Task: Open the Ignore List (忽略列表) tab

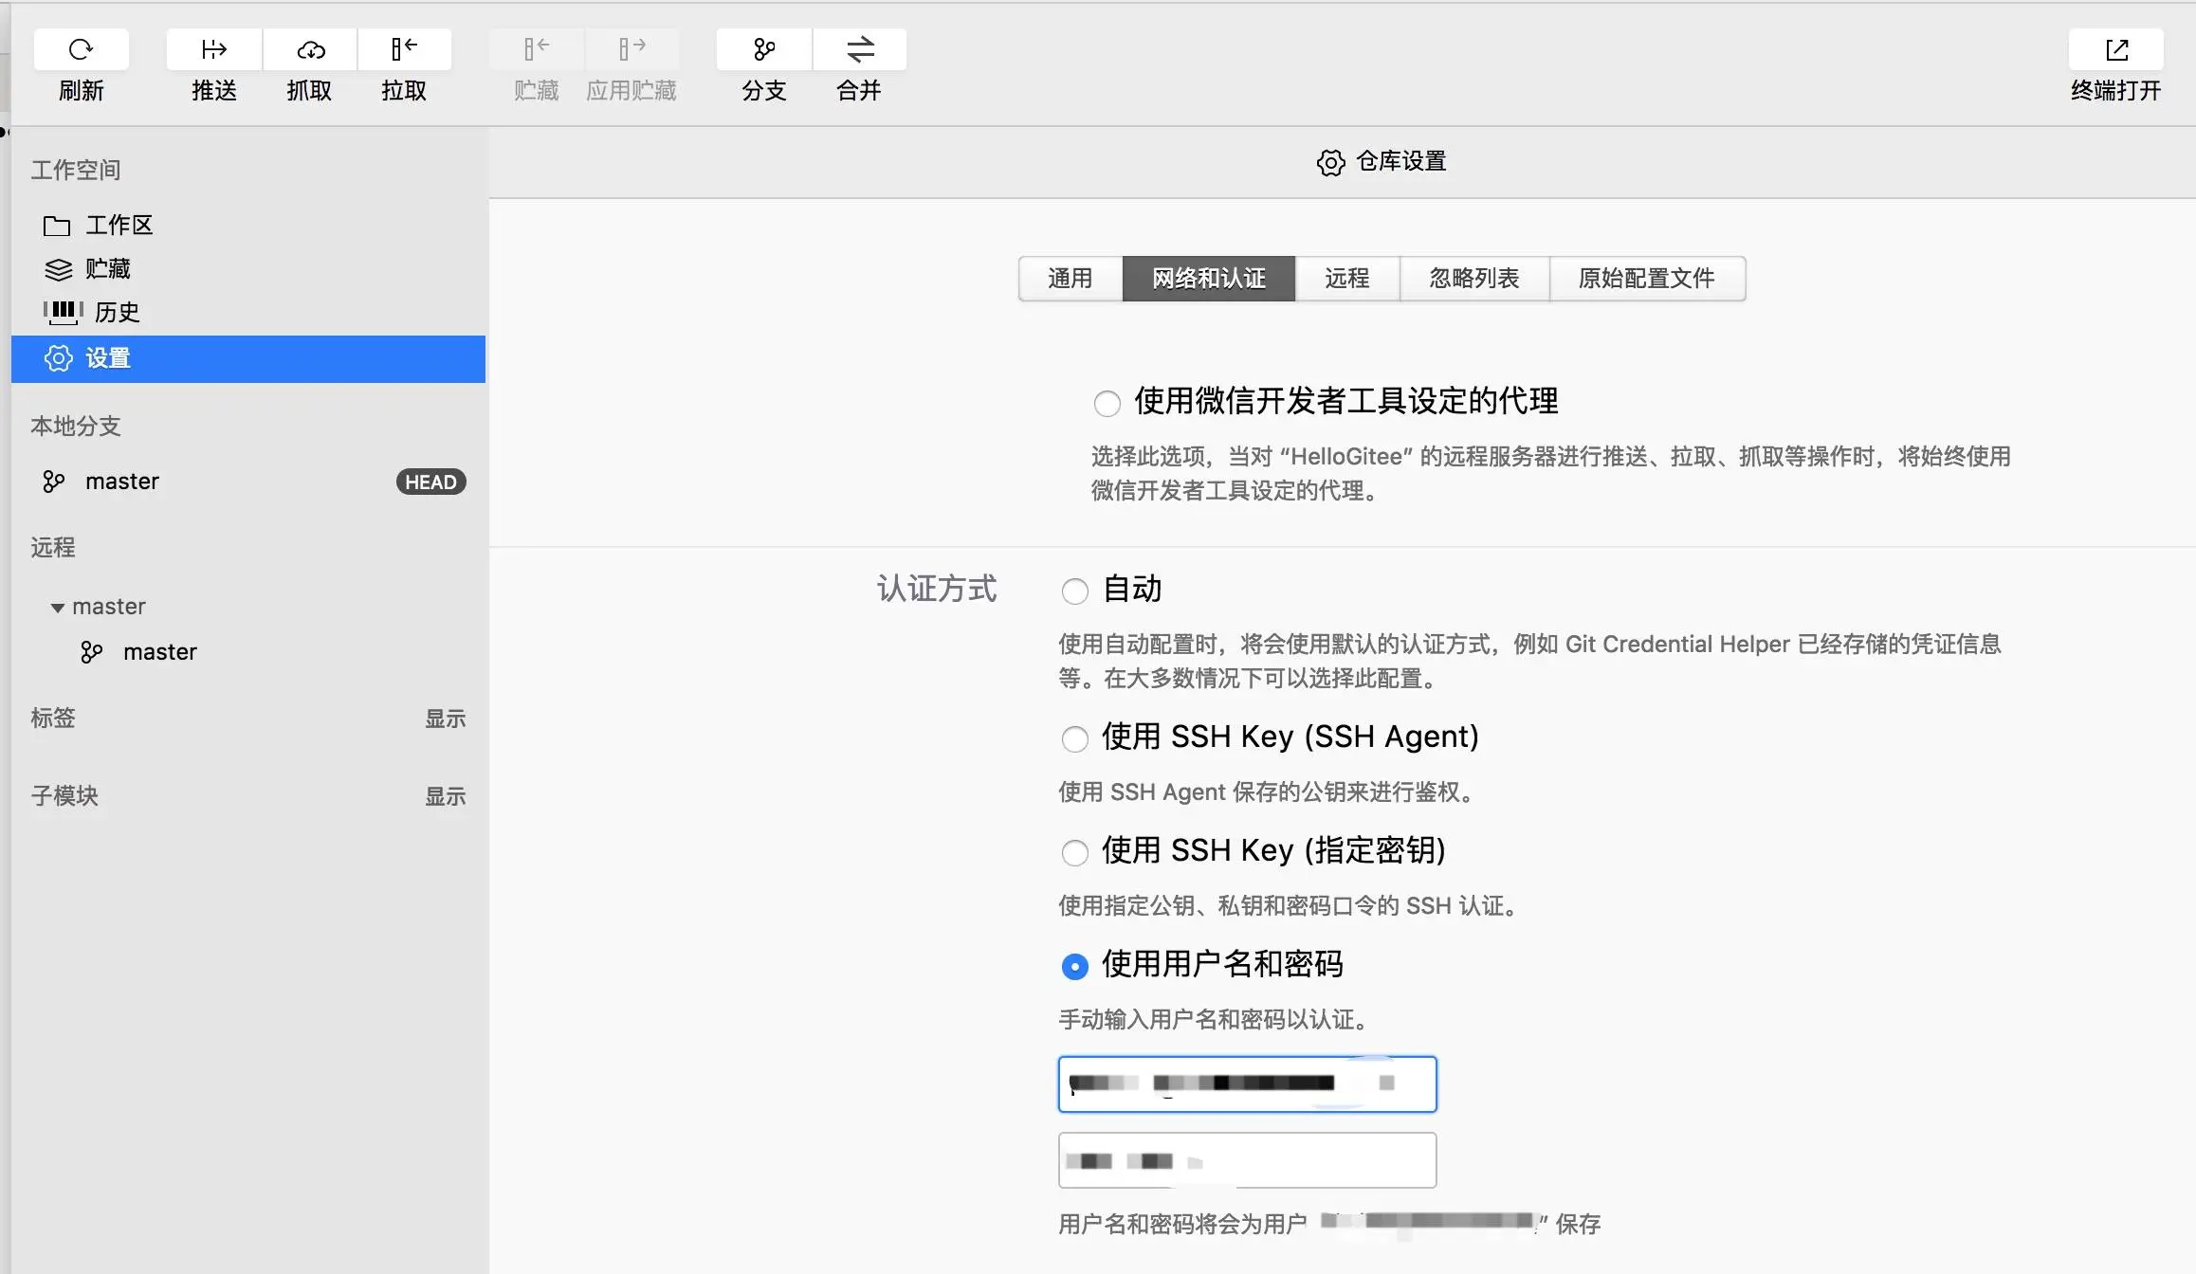Action: (1473, 279)
